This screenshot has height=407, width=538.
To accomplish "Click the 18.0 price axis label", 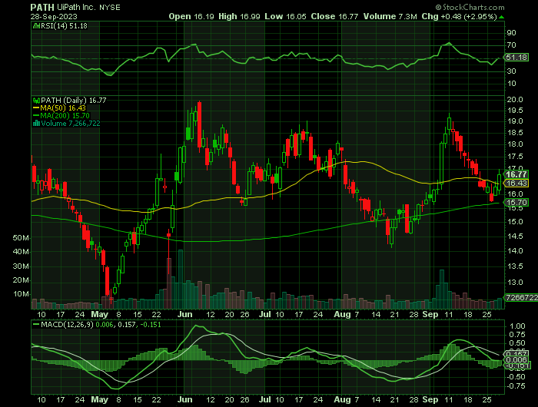I will (515, 144).
